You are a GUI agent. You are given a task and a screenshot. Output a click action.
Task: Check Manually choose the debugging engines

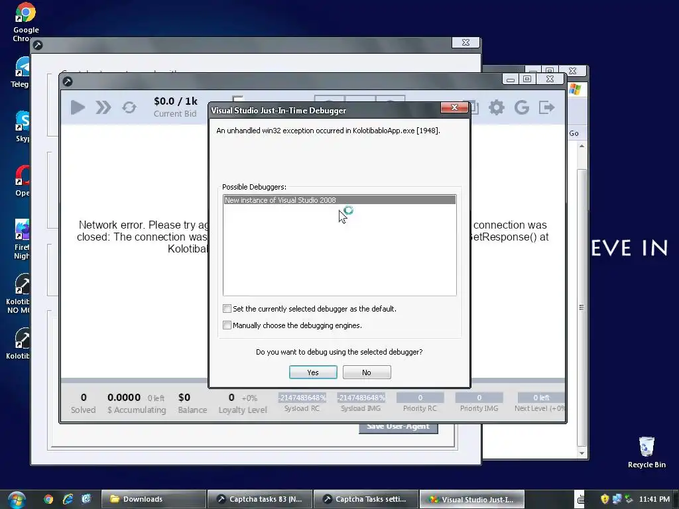click(227, 325)
